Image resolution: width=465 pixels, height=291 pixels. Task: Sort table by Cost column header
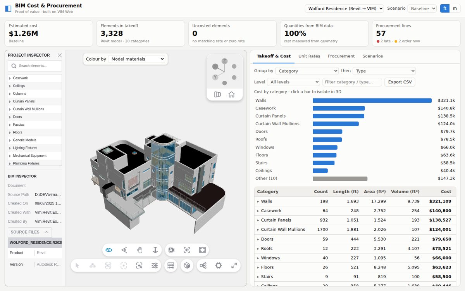[x=446, y=192]
